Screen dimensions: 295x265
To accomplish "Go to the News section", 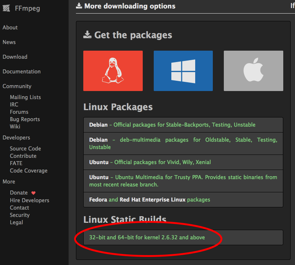I will [9, 42].
